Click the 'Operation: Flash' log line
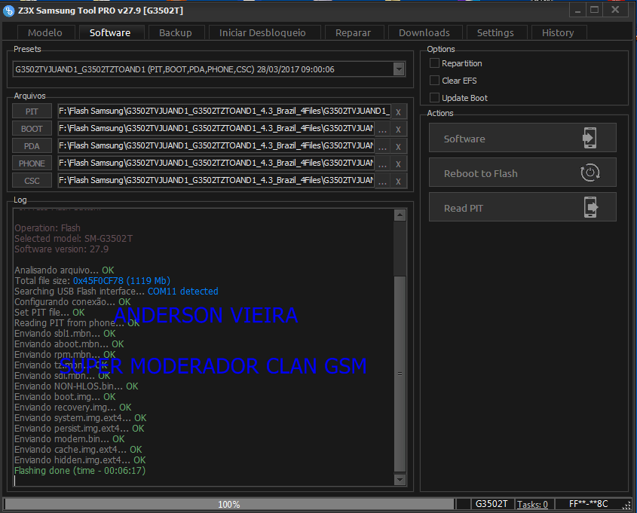This screenshot has width=637, height=513. 47,228
